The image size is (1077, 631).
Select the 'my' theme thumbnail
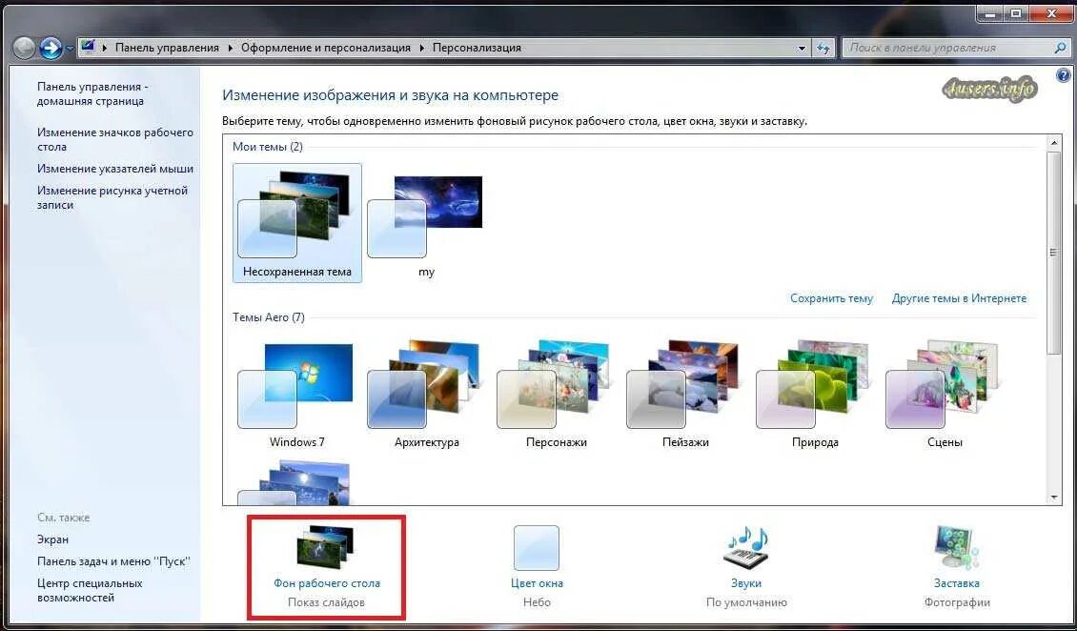pos(426,223)
